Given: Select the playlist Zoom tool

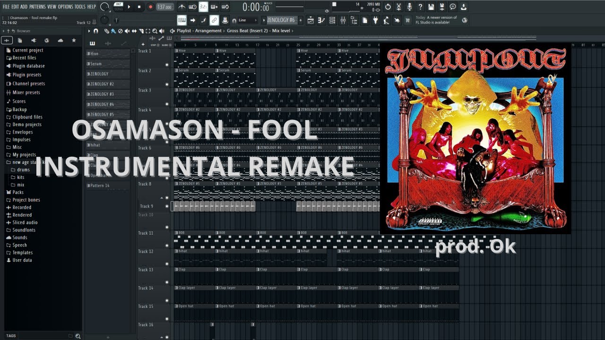Looking at the screenshot, I should [x=155, y=31].
